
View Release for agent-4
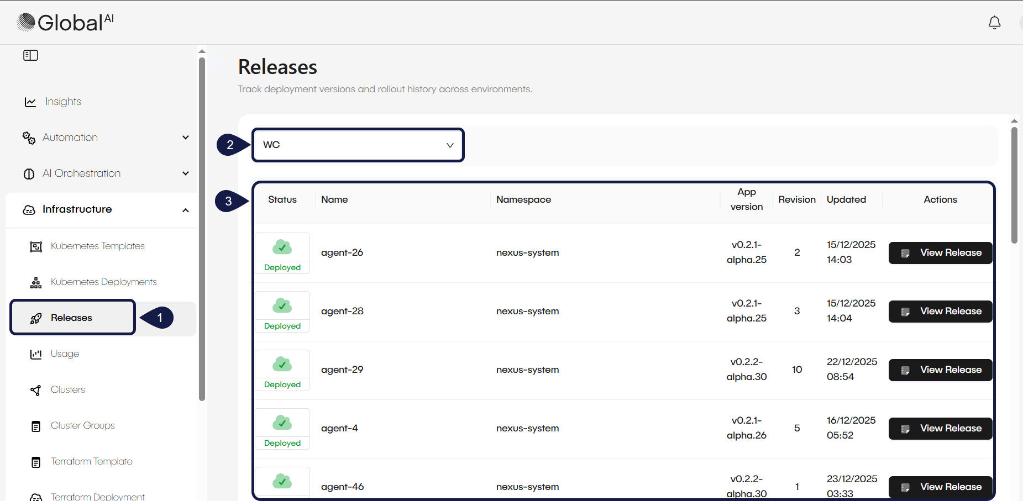[x=940, y=429]
